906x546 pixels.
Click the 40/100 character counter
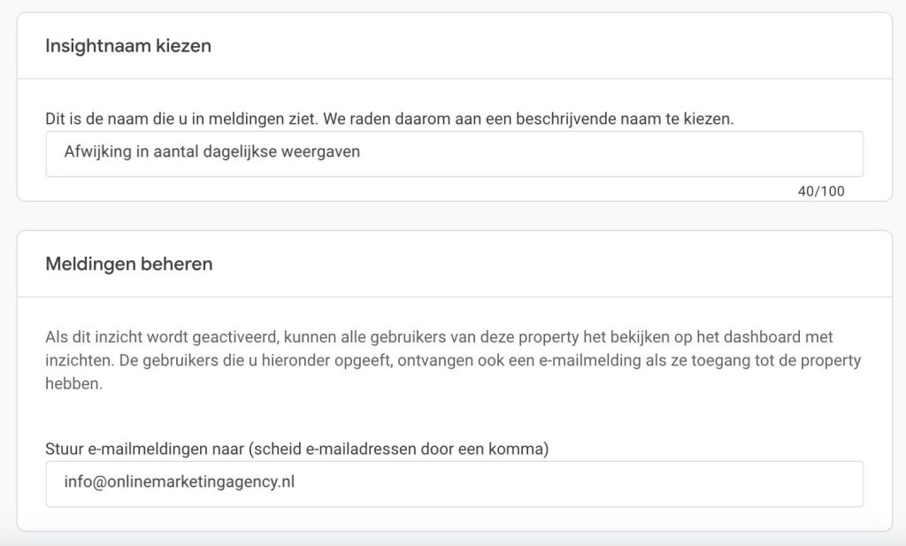click(x=821, y=191)
